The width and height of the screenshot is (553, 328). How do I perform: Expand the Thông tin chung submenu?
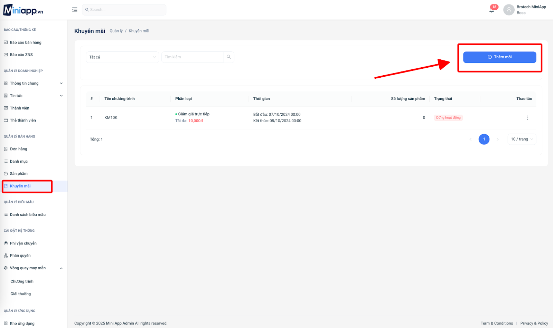(x=61, y=83)
